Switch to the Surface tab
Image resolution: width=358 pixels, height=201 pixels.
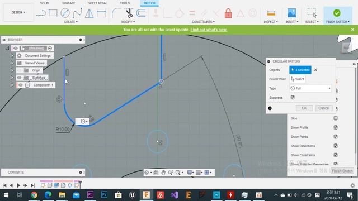click(68, 3)
